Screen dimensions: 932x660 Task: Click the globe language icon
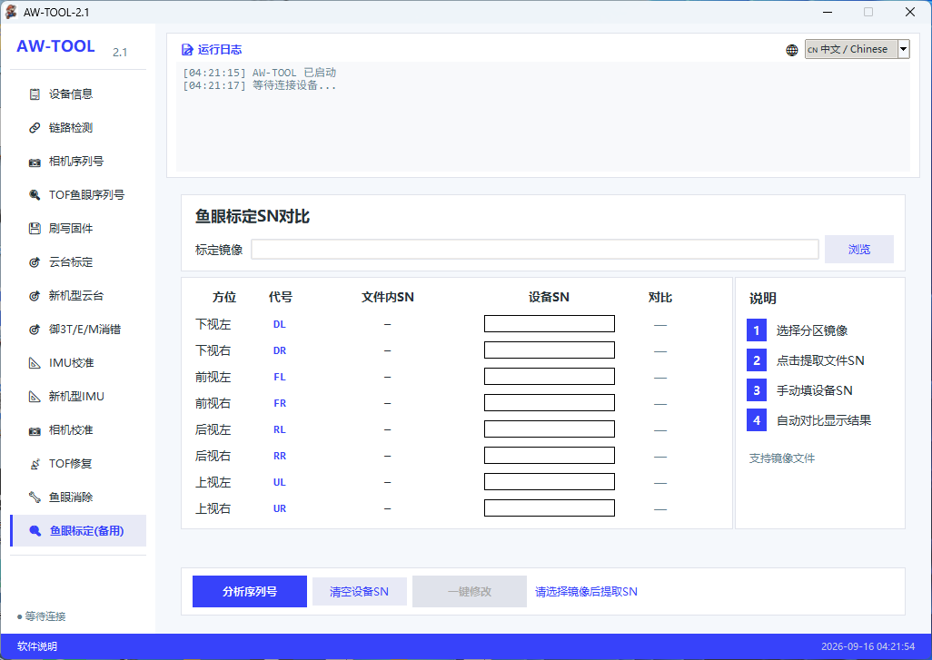tap(792, 50)
